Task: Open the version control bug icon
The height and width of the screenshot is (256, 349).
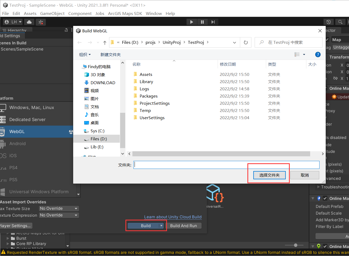Action: tap(41, 22)
